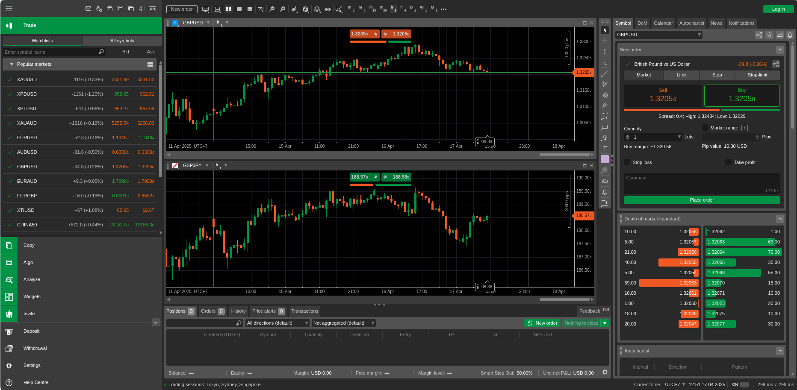Open positions settings gear icon
This screenshot has height=390, width=797.
coord(605,372)
